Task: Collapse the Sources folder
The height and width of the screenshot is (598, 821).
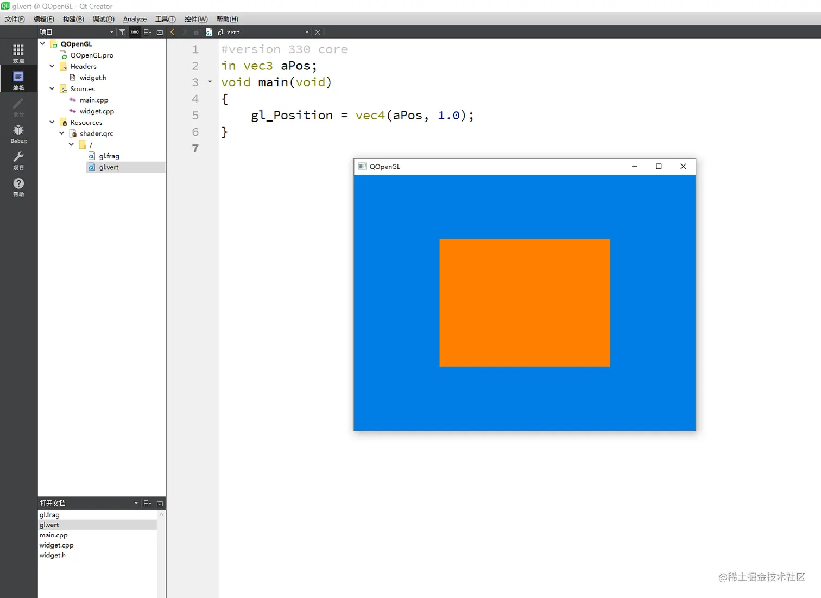Action: (x=52, y=88)
